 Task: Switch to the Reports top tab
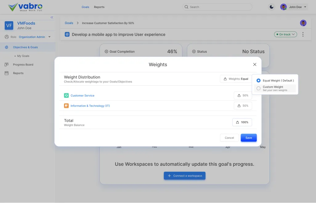[99, 7]
